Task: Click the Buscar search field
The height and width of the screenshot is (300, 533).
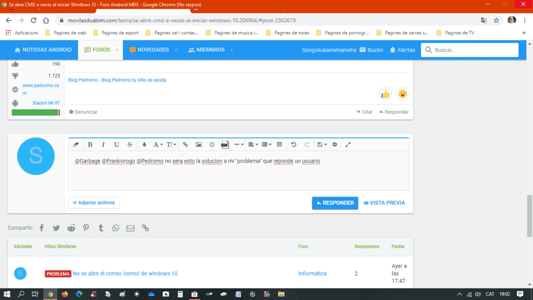Action: (470, 50)
